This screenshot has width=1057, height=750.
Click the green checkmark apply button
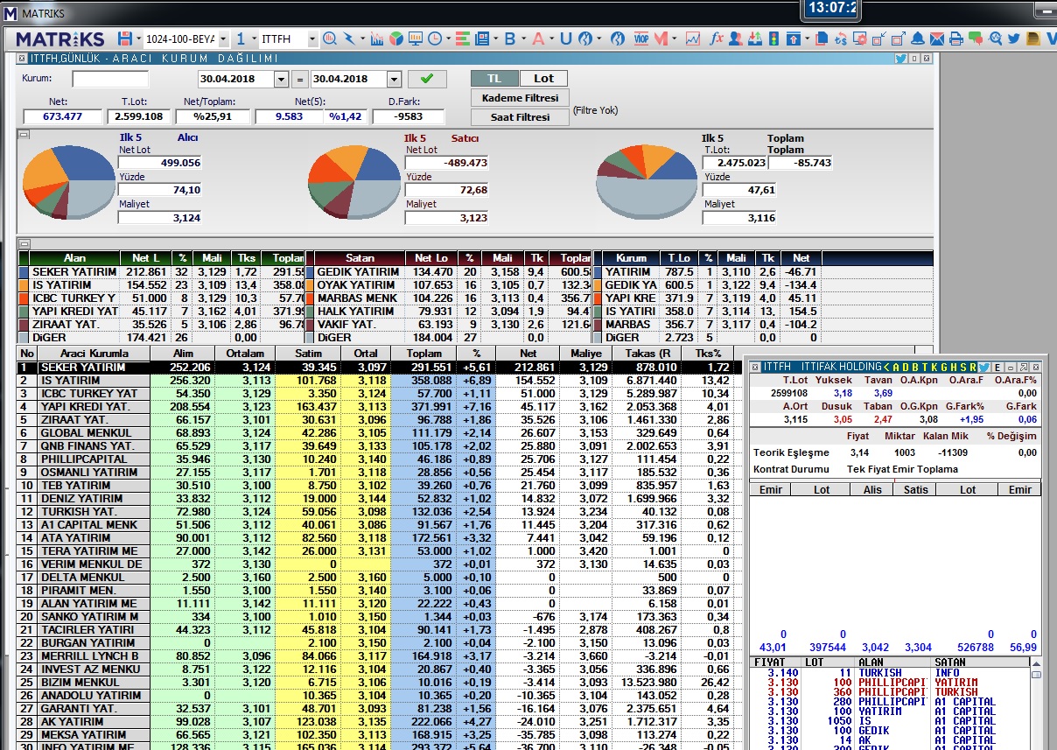(427, 79)
